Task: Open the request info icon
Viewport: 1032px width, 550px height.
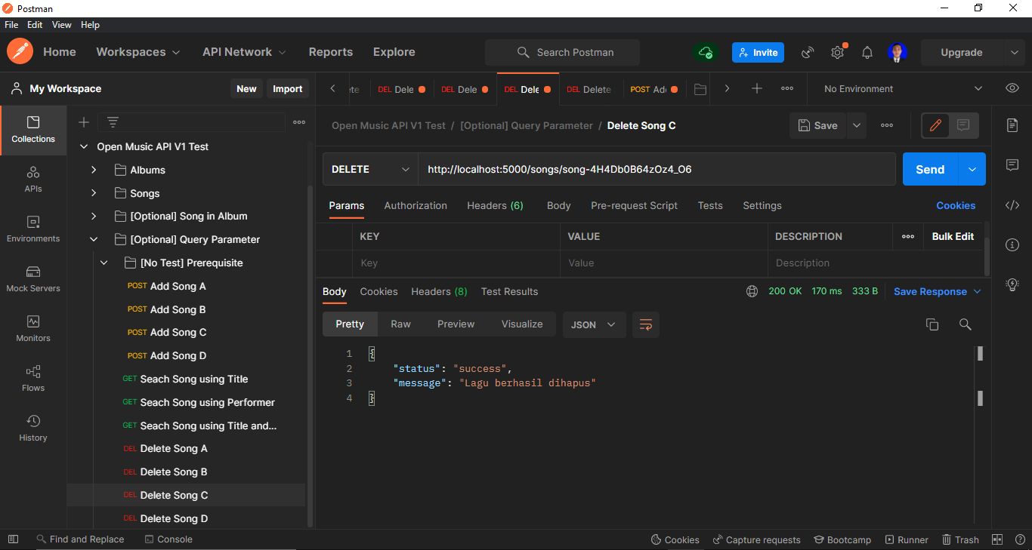Action: pyautogui.click(x=1012, y=244)
